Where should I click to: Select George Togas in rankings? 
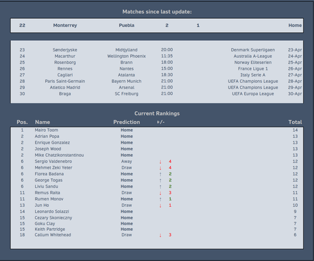pos(48,180)
